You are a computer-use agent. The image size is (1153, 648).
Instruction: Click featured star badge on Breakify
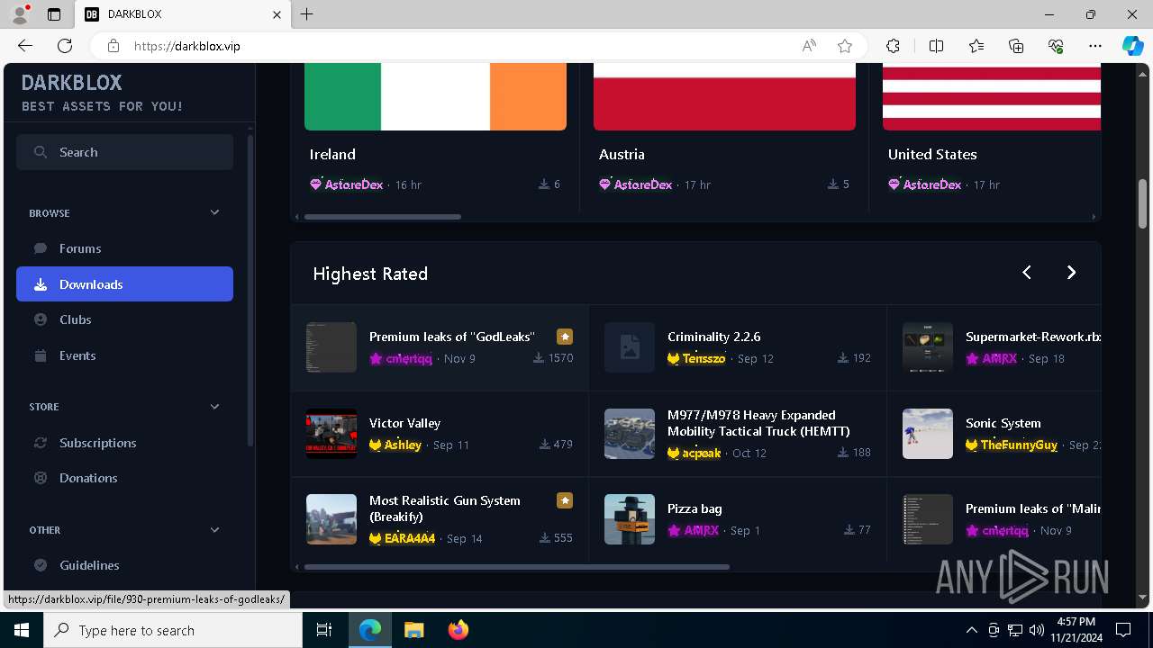click(565, 500)
